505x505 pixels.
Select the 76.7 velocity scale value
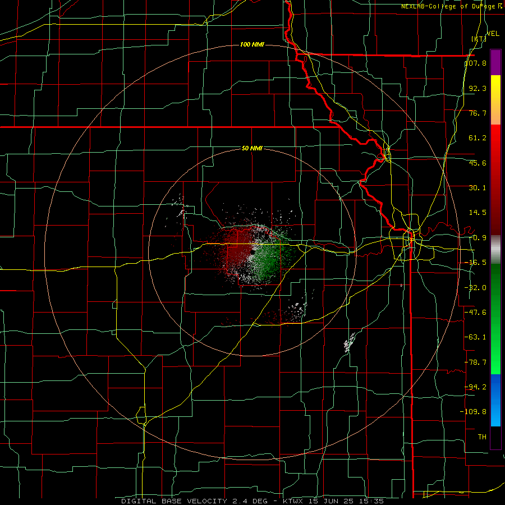point(478,113)
